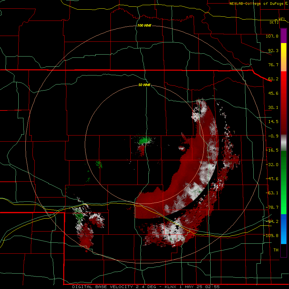Select the -94.2 legend value

pyautogui.click(x=272, y=222)
